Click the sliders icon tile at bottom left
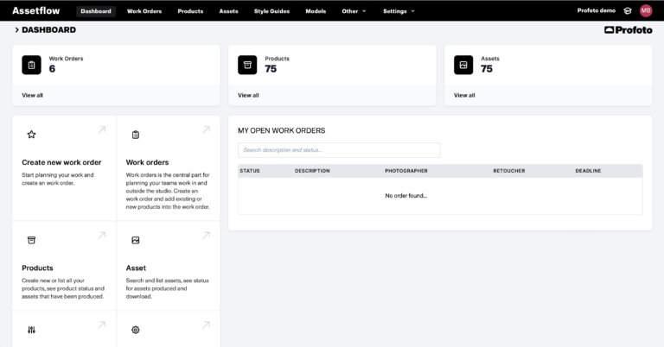This screenshot has width=664, height=347. [x=31, y=330]
